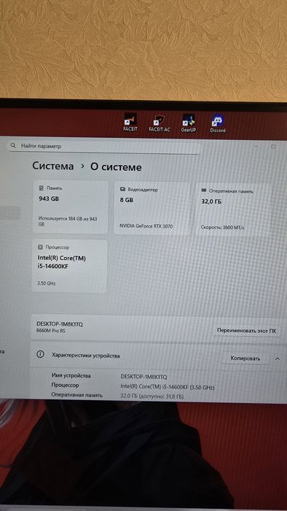
Task: Maximize the Settings window
Action: point(273,147)
